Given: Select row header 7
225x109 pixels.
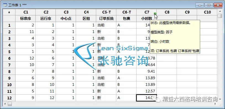Looking at the screenshot, I should (9, 65).
